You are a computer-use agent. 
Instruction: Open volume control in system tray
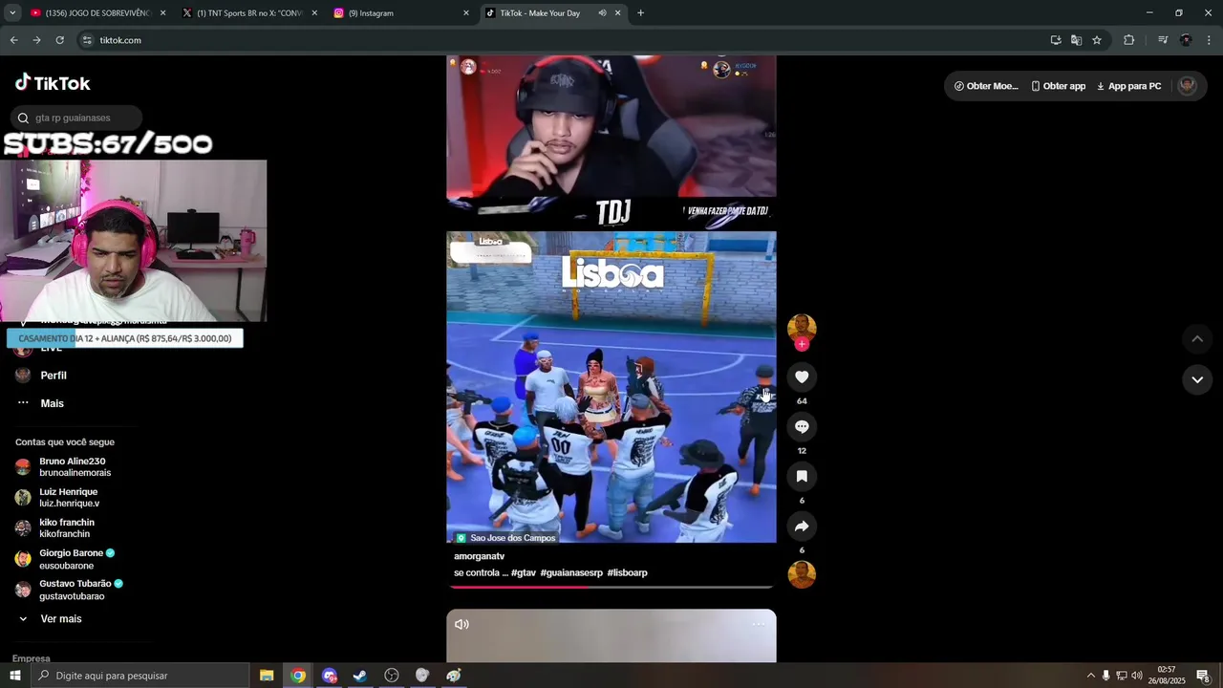coord(1137,676)
